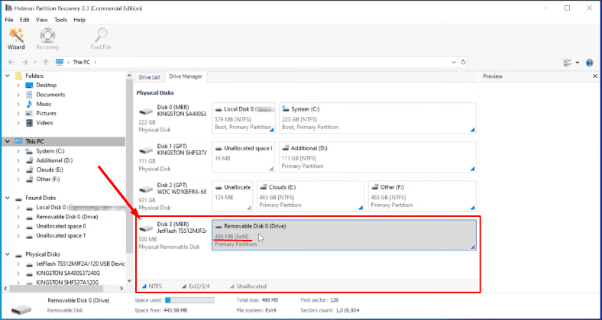The width and height of the screenshot is (602, 320).
Task: Switch to the Drive List tab
Action: click(x=150, y=77)
